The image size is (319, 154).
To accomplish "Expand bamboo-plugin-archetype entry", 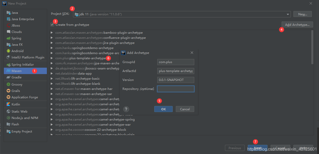I will [x=52, y=33].
